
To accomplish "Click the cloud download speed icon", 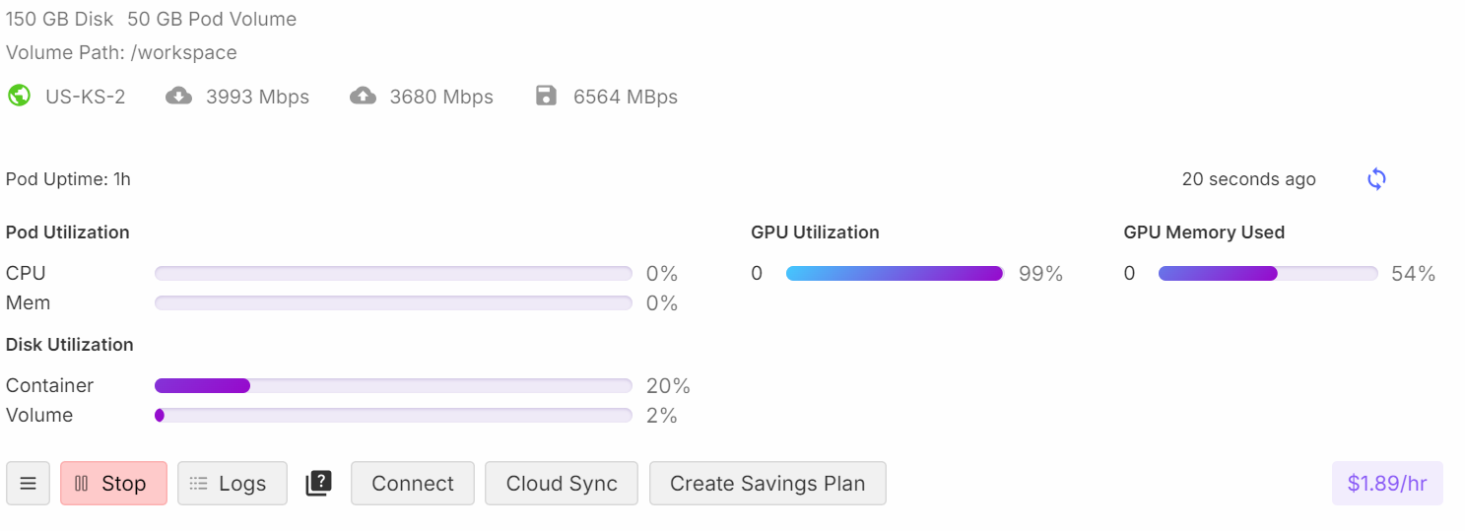I will coord(178,96).
